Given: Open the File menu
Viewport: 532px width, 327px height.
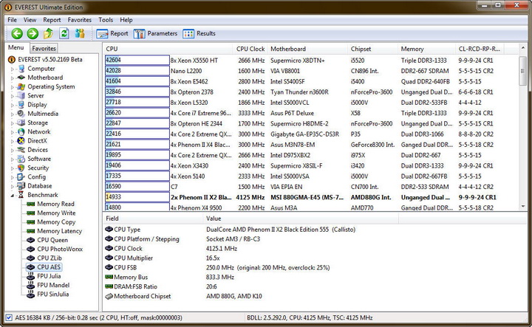Looking at the screenshot, I should [x=13, y=20].
